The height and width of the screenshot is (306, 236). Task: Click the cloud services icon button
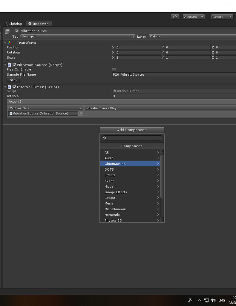(175, 17)
